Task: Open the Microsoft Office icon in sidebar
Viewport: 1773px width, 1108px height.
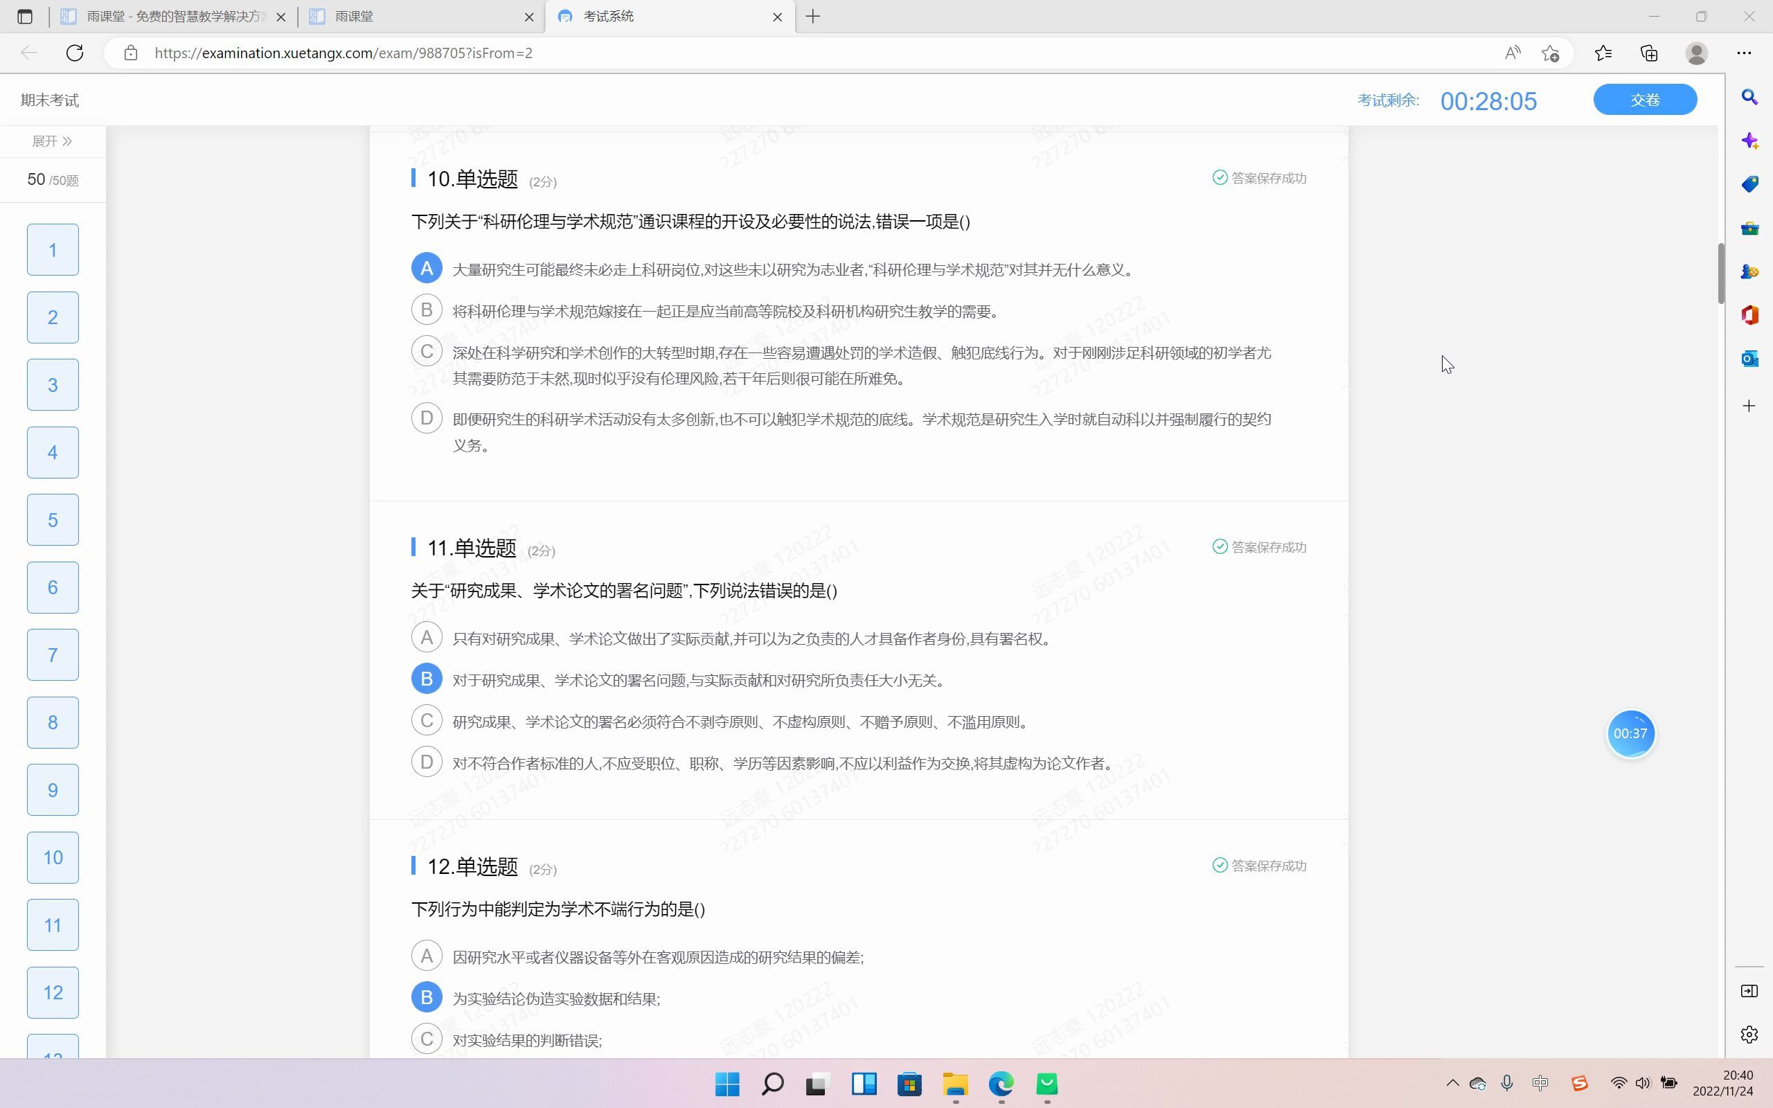Action: pos(1749,315)
